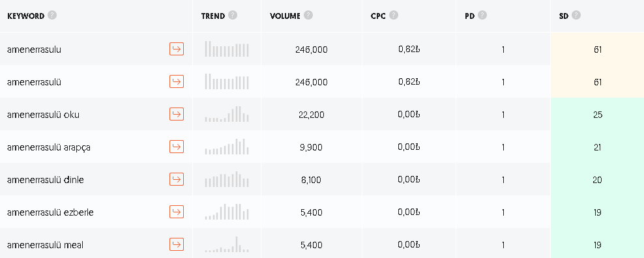Click the green SD cell showing 25
The image size is (644, 258).
click(597, 114)
